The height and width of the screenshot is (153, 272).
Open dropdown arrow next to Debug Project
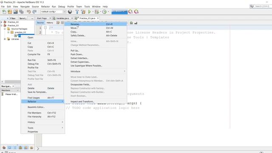pos(100,12)
